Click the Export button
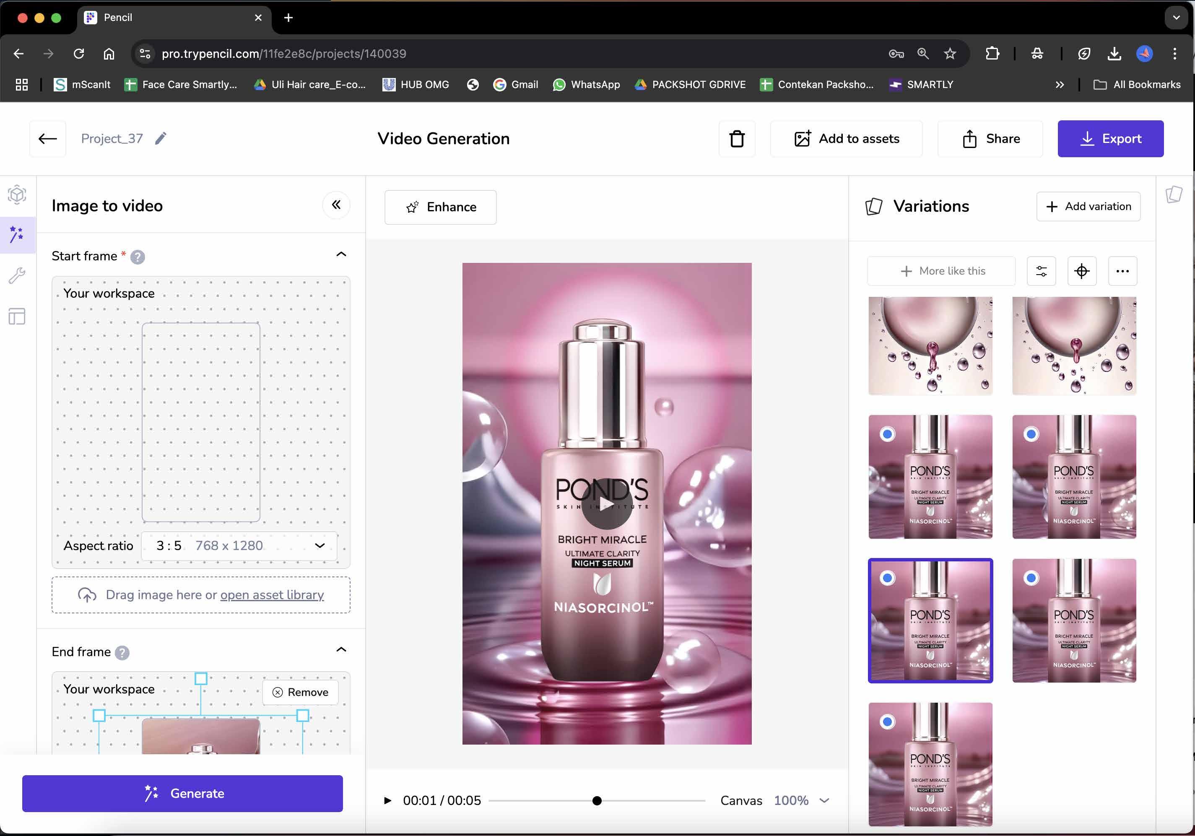This screenshot has height=836, width=1195. pyautogui.click(x=1110, y=139)
